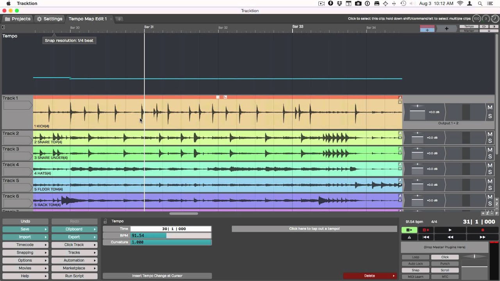This screenshot has height=281, width=500.
Task: Toggle Punch mode
Action: tap(445, 263)
